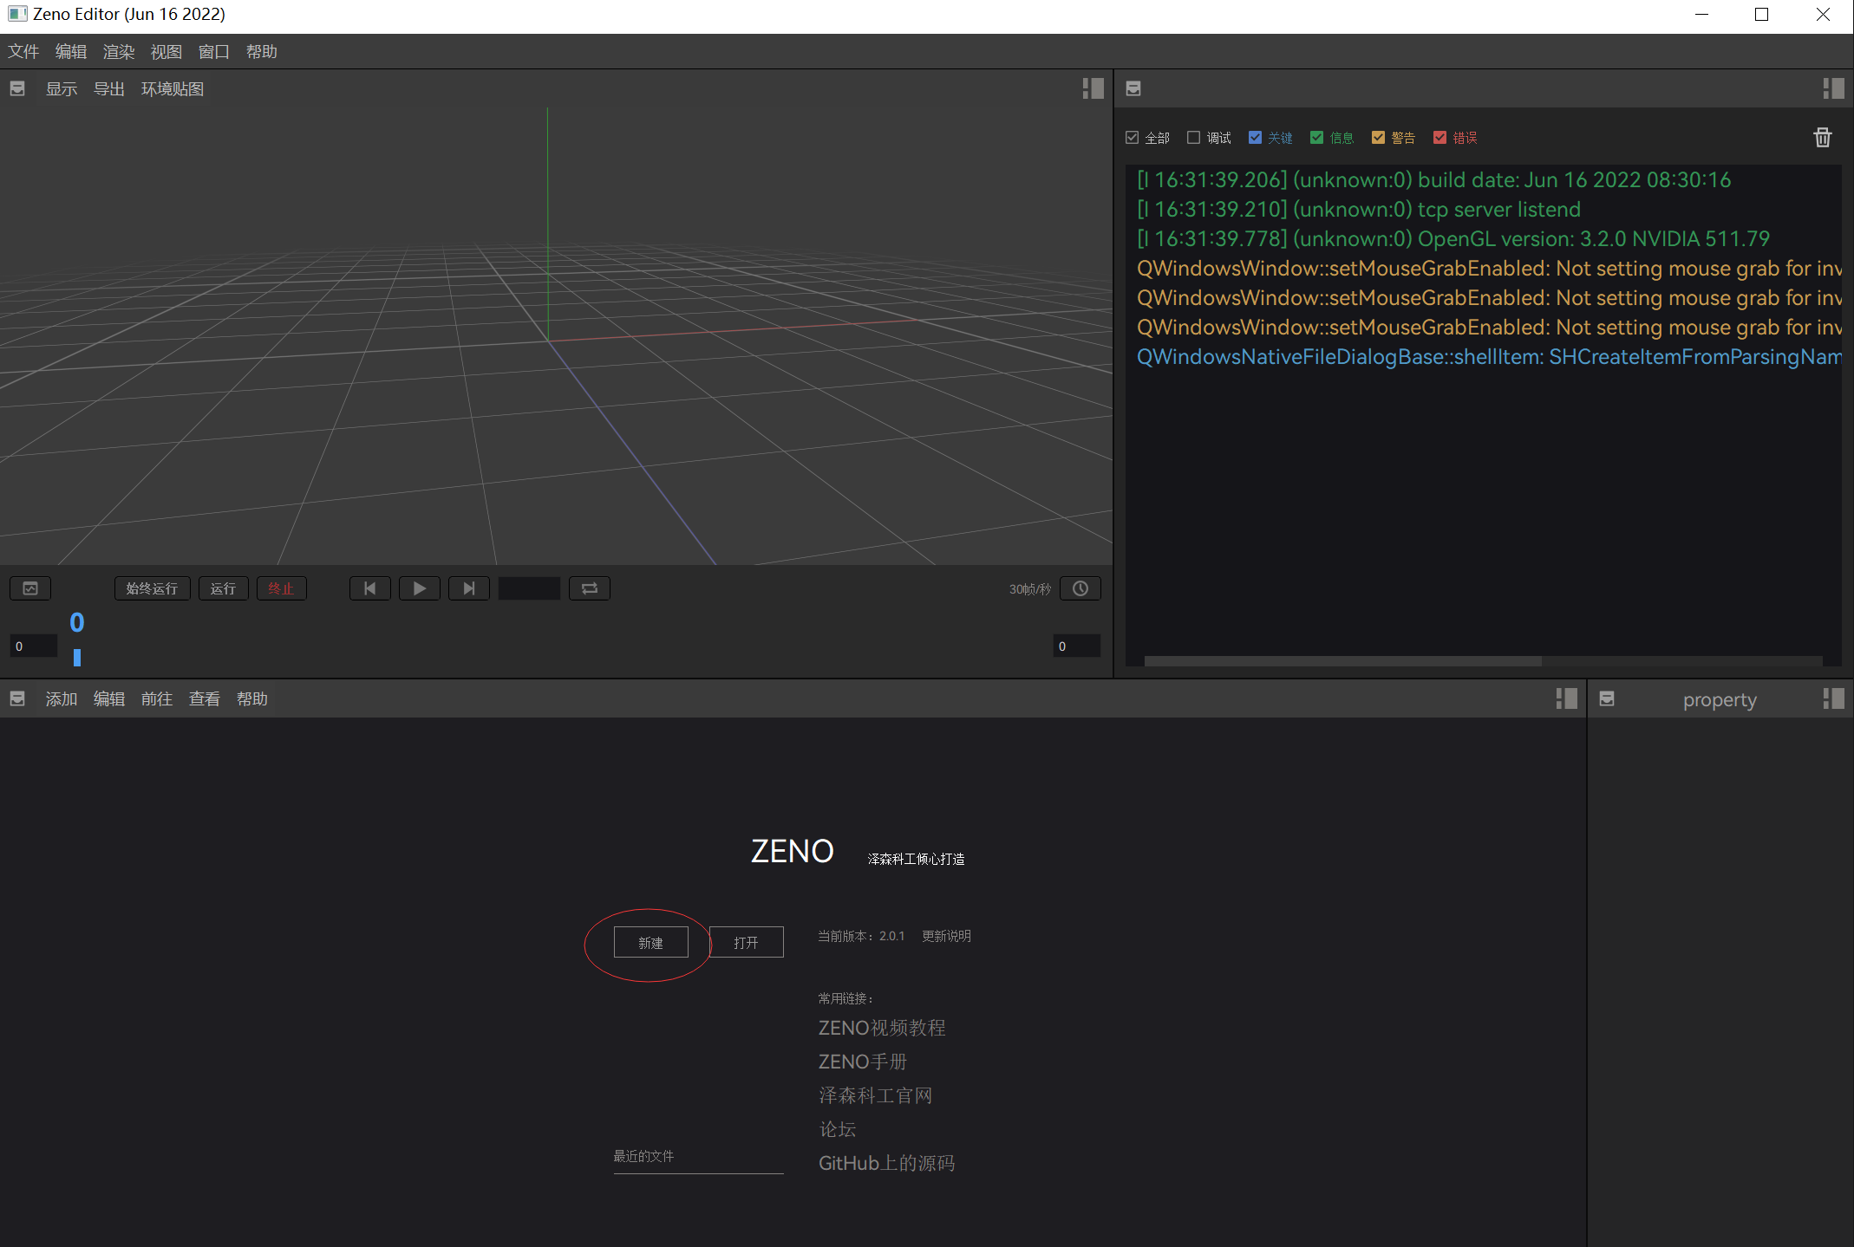Open the viewport panel dropdown icon
The height and width of the screenshot is (1247, 1854).
(17, 88)
